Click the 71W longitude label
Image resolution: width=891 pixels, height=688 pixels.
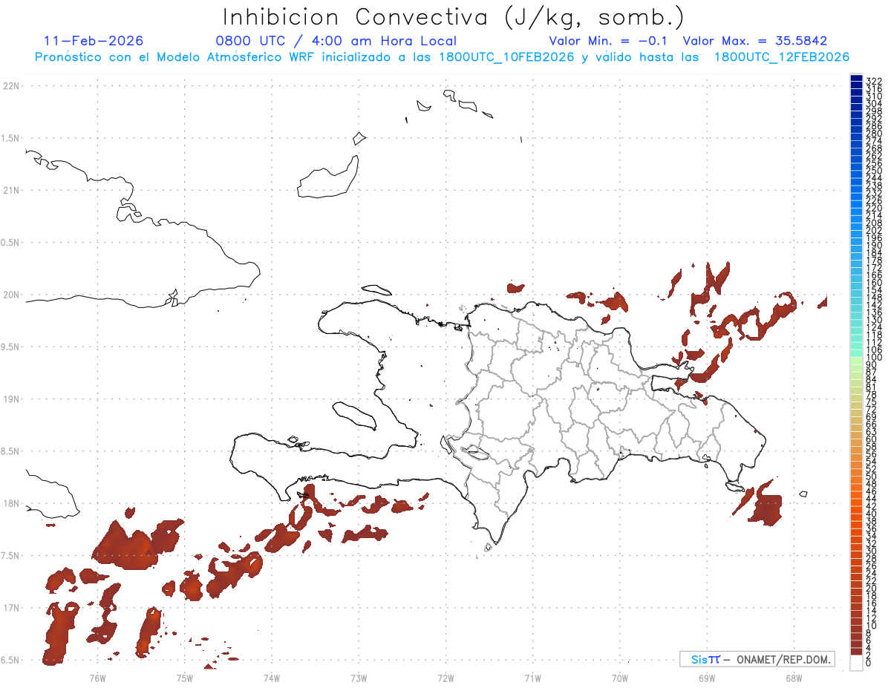[532, 678]
